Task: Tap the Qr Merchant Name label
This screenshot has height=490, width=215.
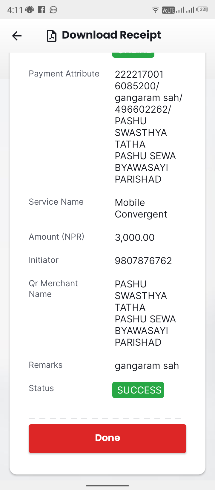Action: pyautogui.click(x=53, y=289)
